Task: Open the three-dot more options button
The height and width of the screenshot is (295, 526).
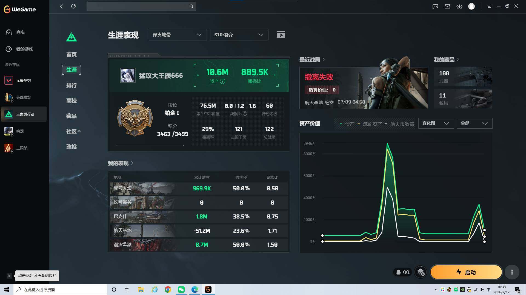Action: pyautogui.click(x=512, y=272)
